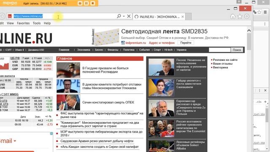Open the Адрес и телефон ad link
Viewport: 270px width, 152px height.
click(x=162, y=43)
